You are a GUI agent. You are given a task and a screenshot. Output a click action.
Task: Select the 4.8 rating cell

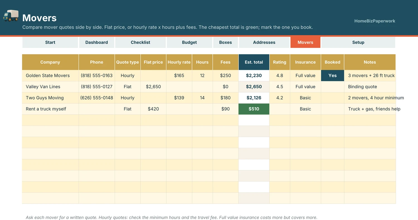[x=280, y=75]
